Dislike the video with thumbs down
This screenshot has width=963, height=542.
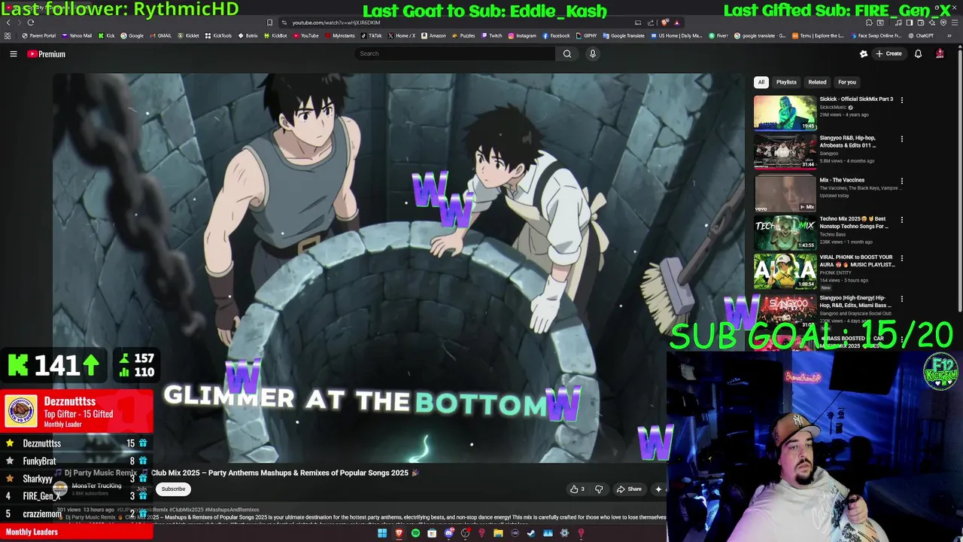599,489
